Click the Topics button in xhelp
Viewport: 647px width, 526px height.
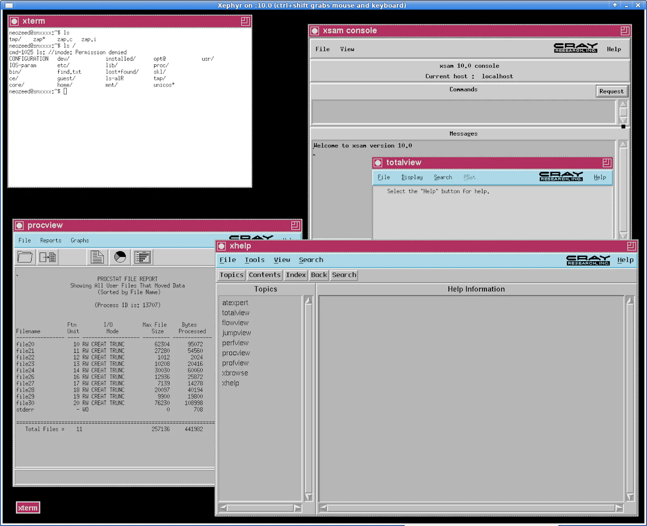232,275
